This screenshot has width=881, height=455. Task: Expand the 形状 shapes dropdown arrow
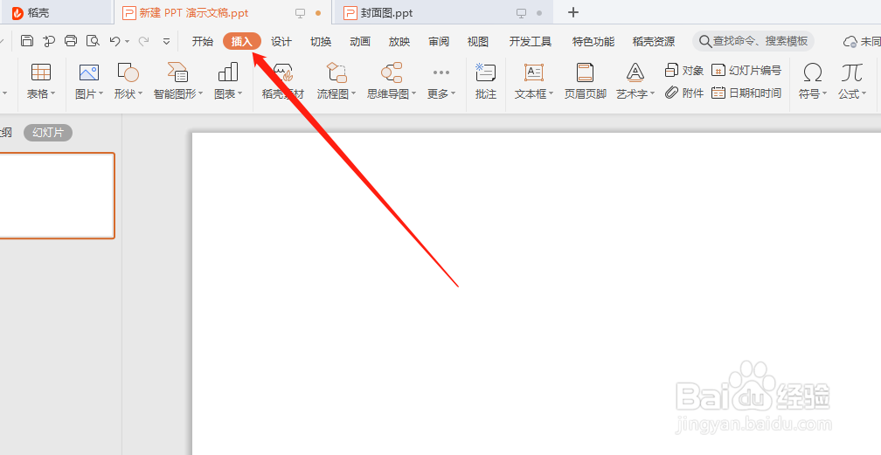141,93
